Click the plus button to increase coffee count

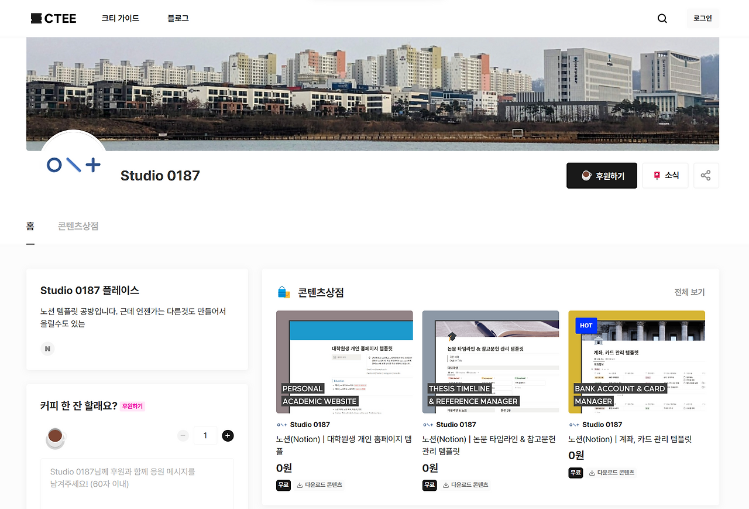228,435
